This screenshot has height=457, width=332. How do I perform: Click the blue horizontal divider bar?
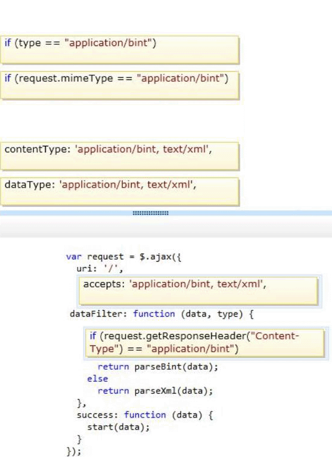(x=166, y=213)
